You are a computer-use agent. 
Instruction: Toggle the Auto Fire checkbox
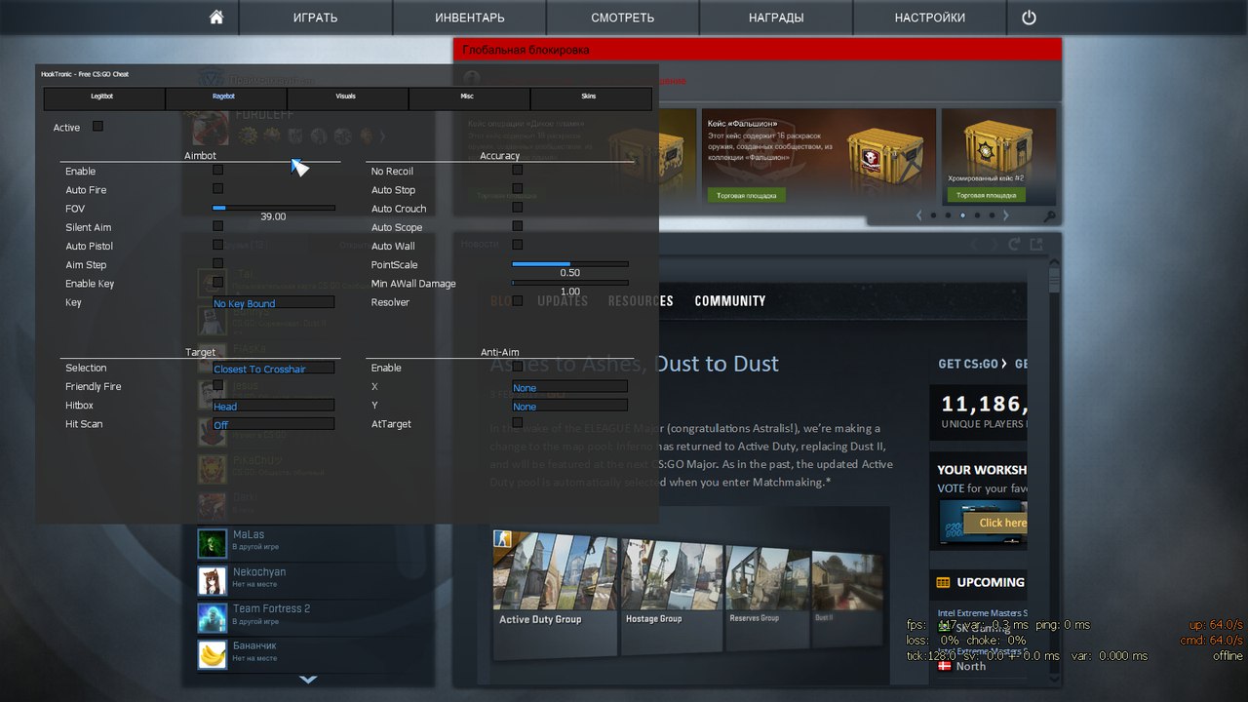[x=217, y=188]
